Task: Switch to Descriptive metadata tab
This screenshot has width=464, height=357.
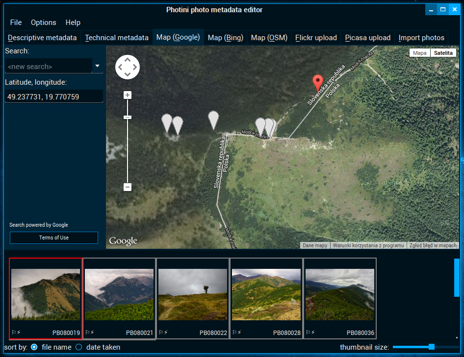Action: 42,38
